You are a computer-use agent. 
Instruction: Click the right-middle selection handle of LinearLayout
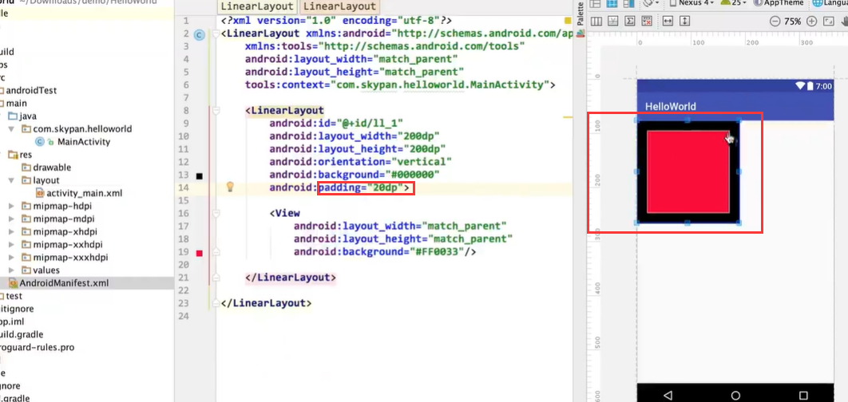tap(739, 171)
